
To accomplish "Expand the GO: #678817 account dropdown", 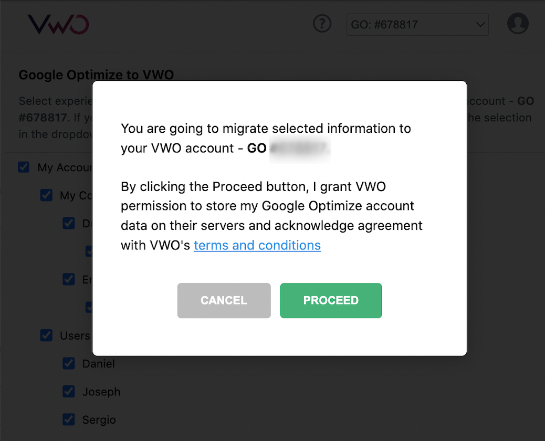I will point(417,25).
